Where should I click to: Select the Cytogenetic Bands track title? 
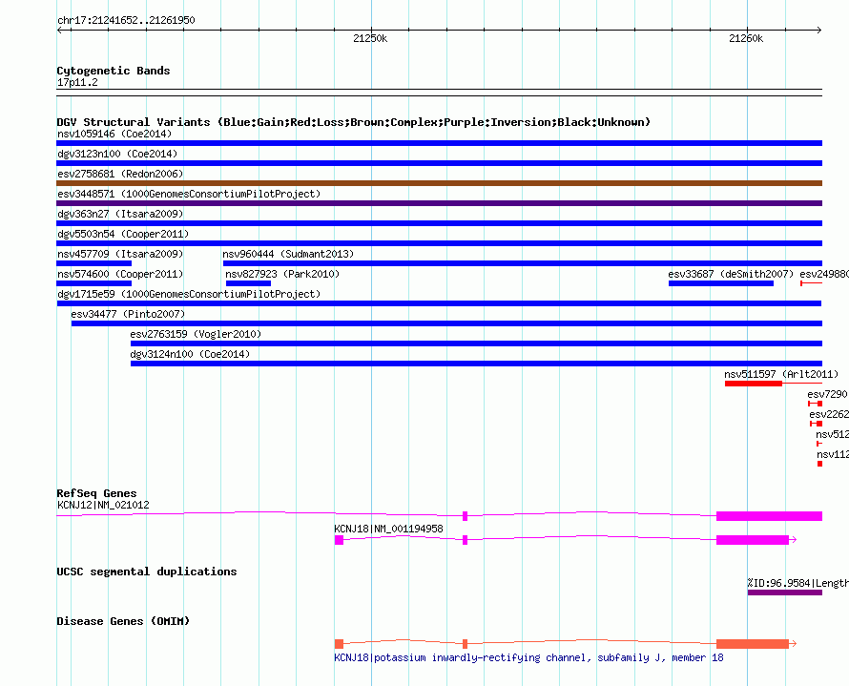tap(114, 71)
